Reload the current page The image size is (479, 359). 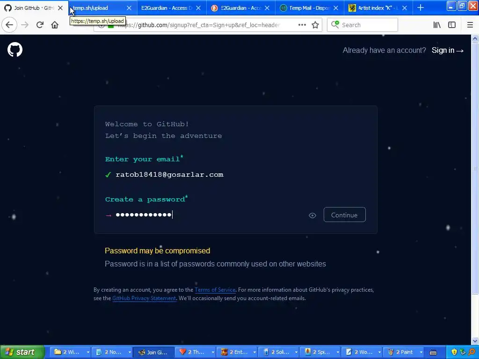(x=40, y=25)
